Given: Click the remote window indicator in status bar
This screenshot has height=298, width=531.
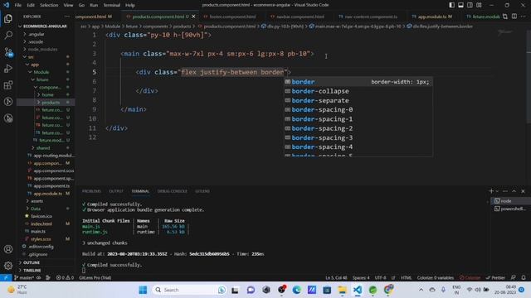Looking at the screenshot, I should point(6,278).
